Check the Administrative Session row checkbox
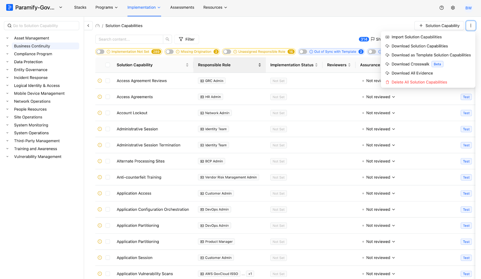Screen dimensions: 481x279 point(108,129)
